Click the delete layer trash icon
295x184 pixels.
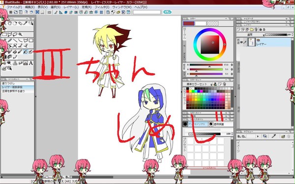point(256,29)
